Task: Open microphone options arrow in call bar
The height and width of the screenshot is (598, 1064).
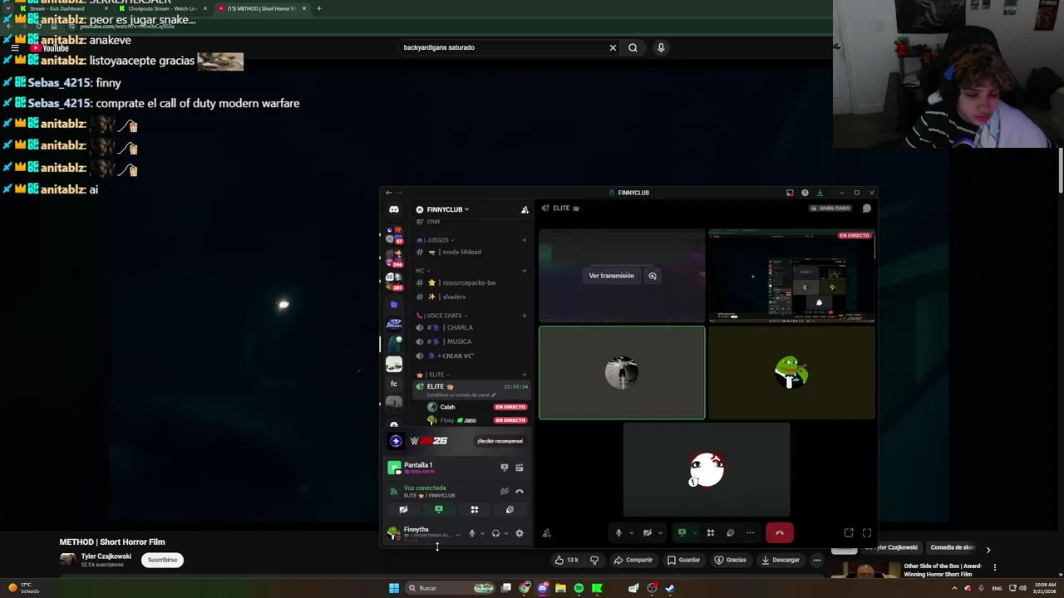Action: (x=631, y=532)
